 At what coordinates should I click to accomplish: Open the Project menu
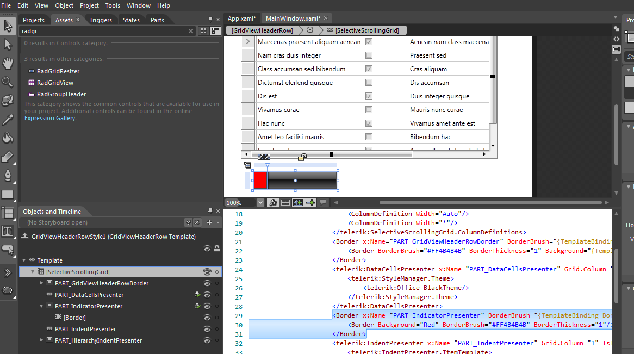(x=89, y=5)
